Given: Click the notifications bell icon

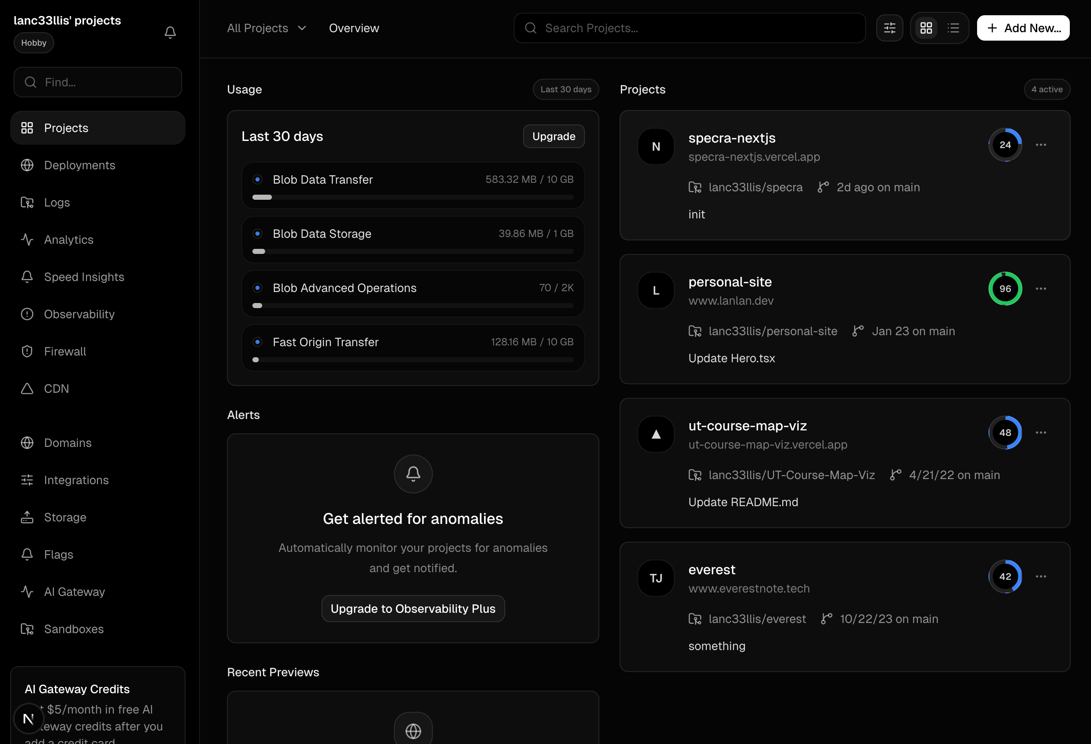Looking at the screenshot, I should [x=170, y=32].
